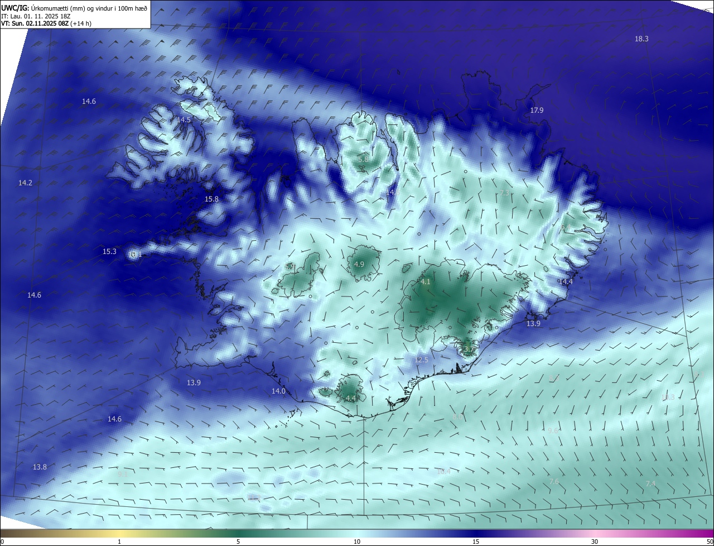This screenshot has height=546, width=714.
Task: Click the 13.8 map value
Action: [x=40, y=467]
